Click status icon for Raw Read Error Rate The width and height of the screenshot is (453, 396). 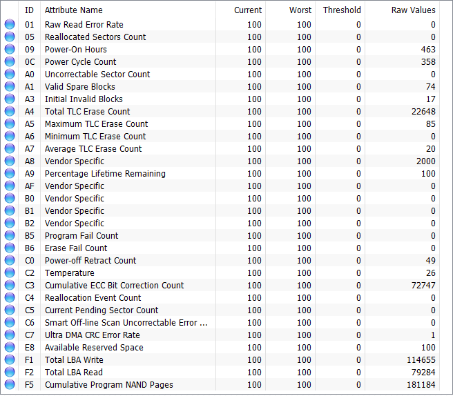[x=10, y=24]
